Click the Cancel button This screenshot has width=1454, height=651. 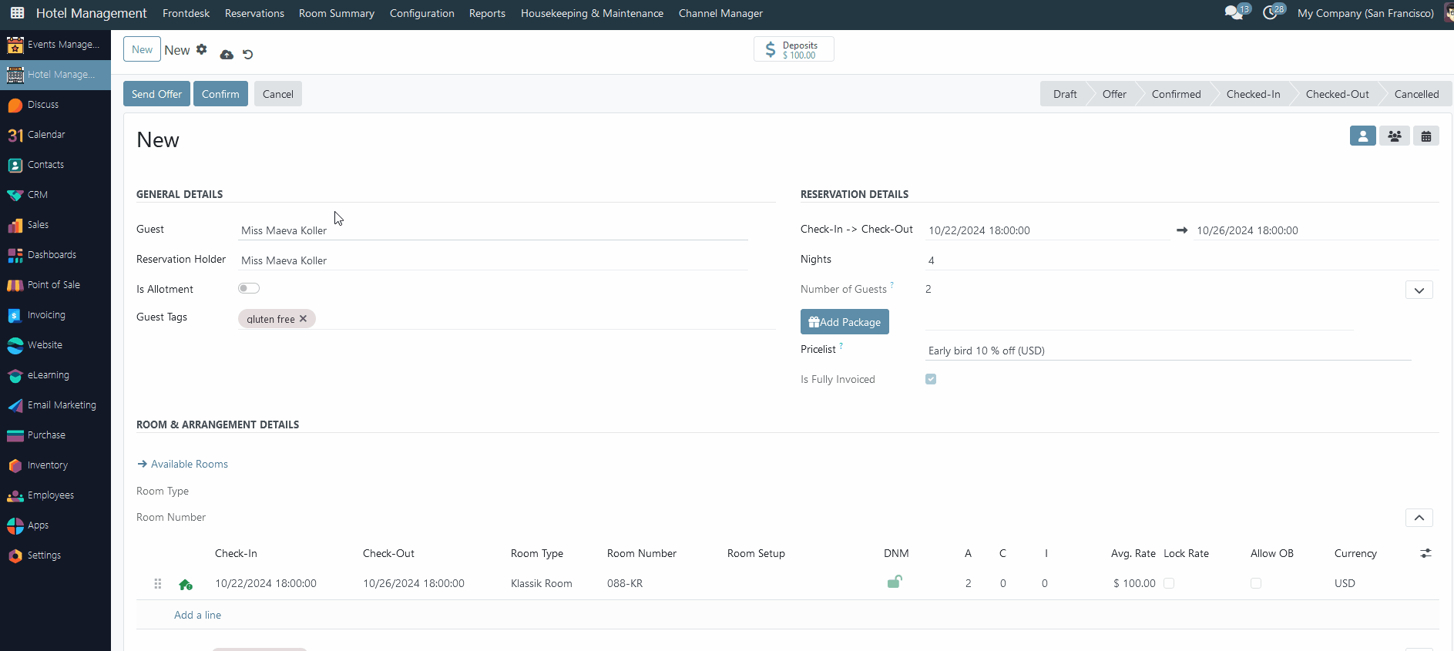pos(278,94)
